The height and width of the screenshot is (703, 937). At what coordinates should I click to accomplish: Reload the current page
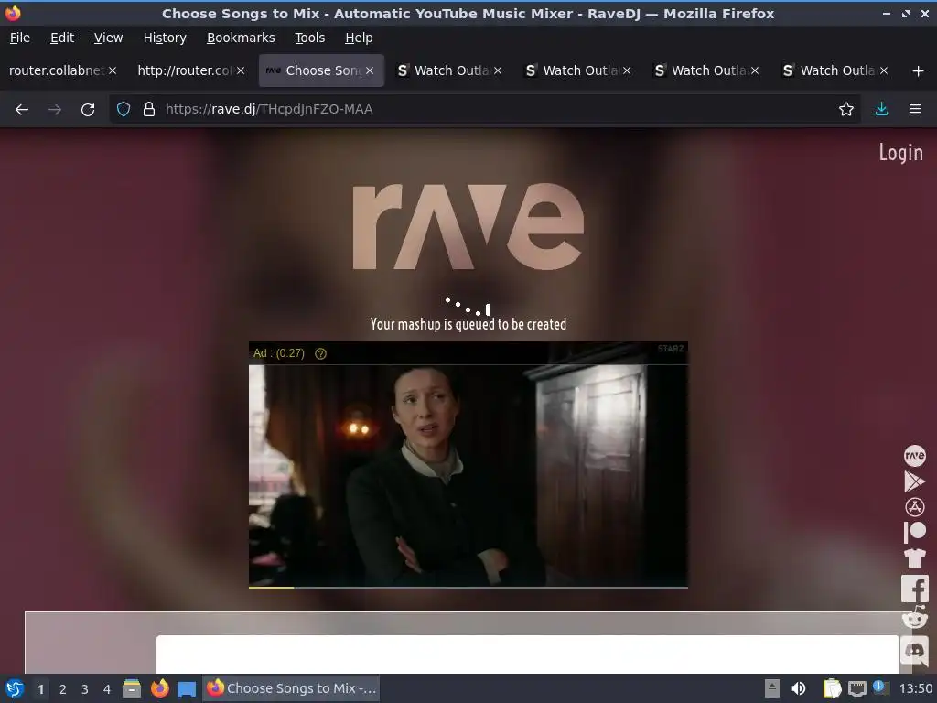(x=88, y=110)
